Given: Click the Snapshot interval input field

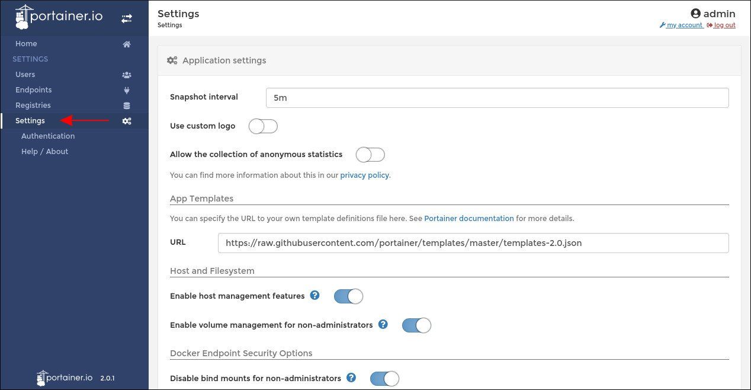Looking at the screenshot, I should (498, 97).
